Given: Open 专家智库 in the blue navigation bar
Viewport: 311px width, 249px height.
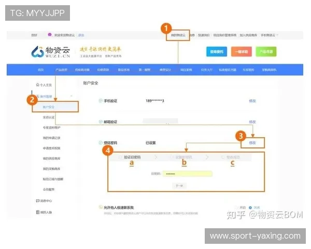Looking at the screenshot, I should point(248,70).
